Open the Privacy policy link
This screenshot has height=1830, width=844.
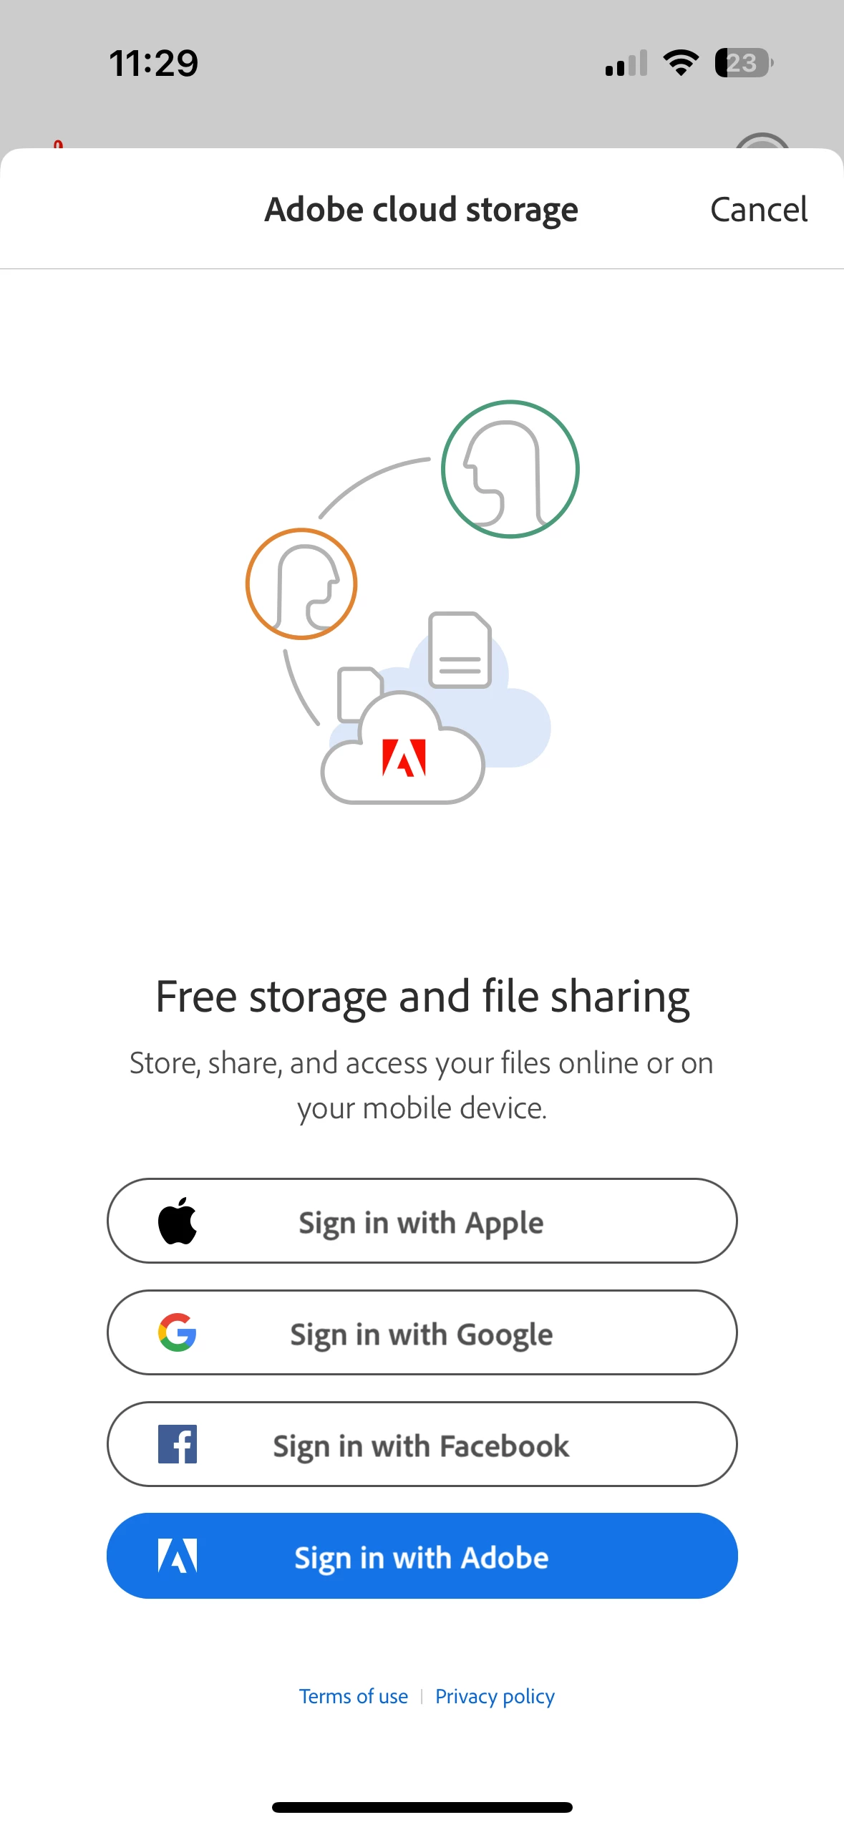click(495, 1696)
